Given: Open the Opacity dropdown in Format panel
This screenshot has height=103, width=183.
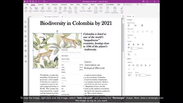Looking at the screenshot, I should tap(131, 75).
